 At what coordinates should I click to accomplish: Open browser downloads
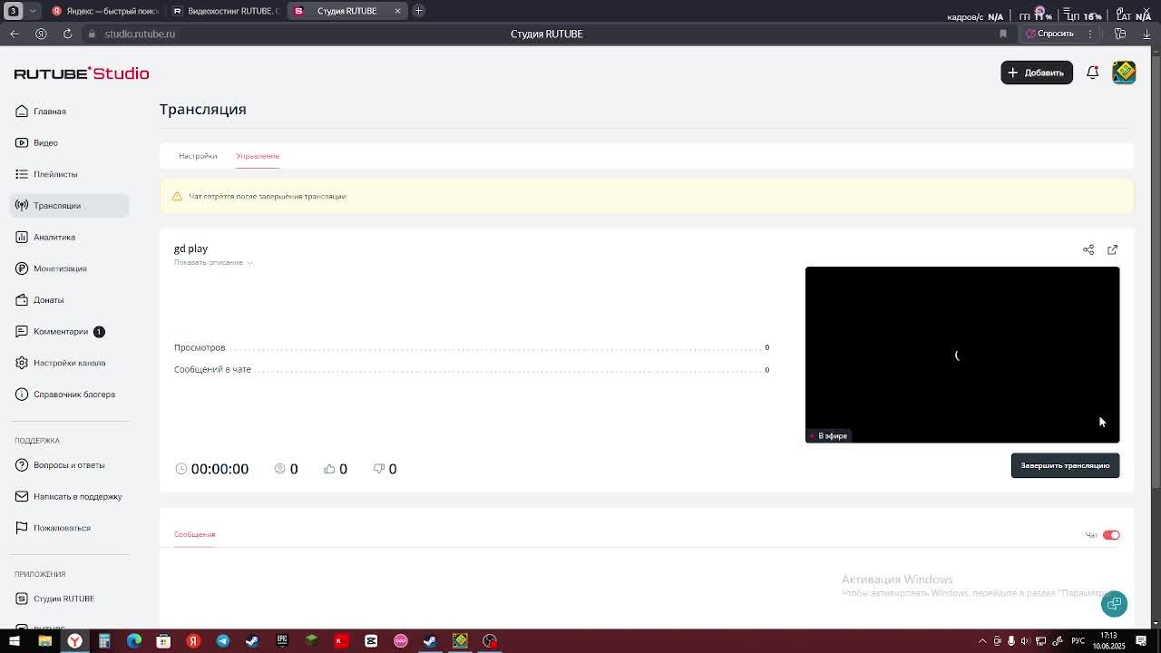point(1146,34)
